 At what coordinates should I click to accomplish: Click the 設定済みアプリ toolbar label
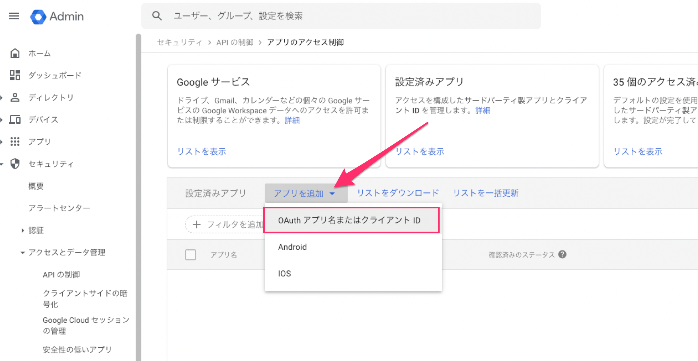pyautogui.click(x=215, y=193)
